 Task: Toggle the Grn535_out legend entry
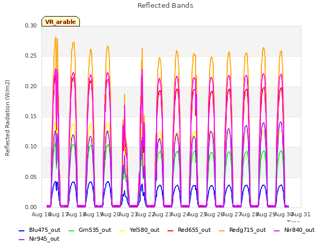90,230
